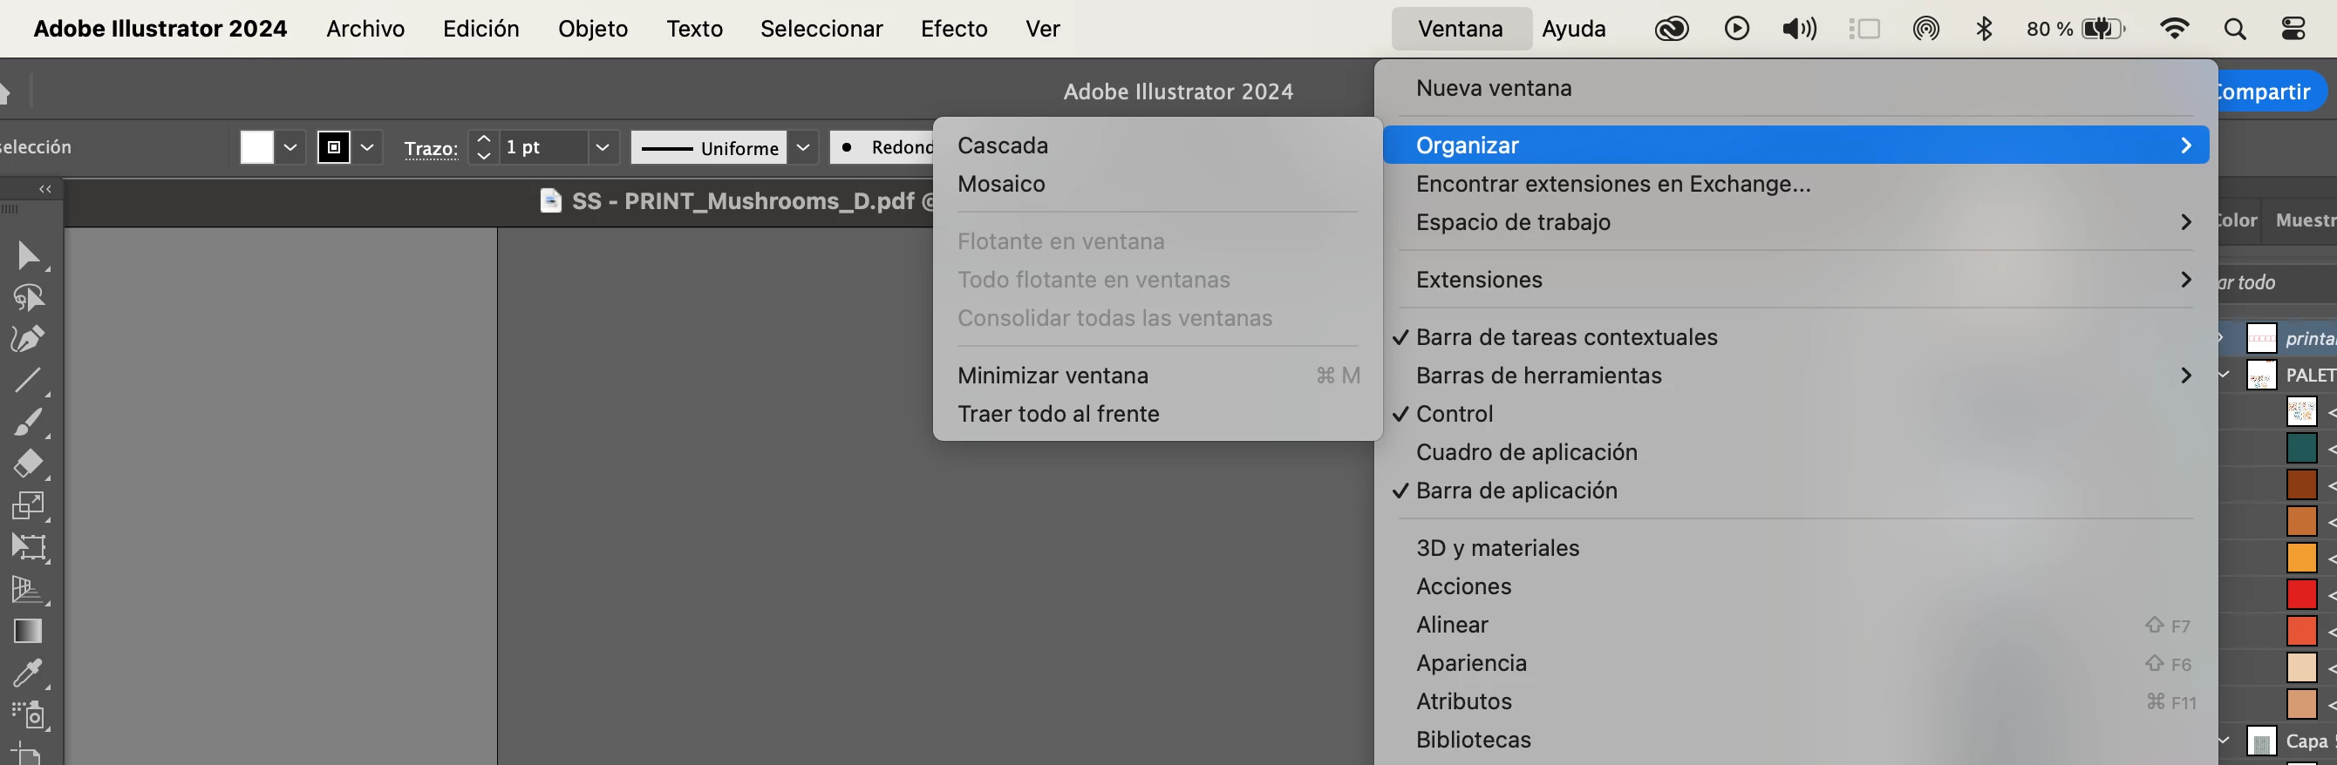Adjust the Trazo weight stepper arrows
Screen dimensions: 2337x765
tap(484, 147)
